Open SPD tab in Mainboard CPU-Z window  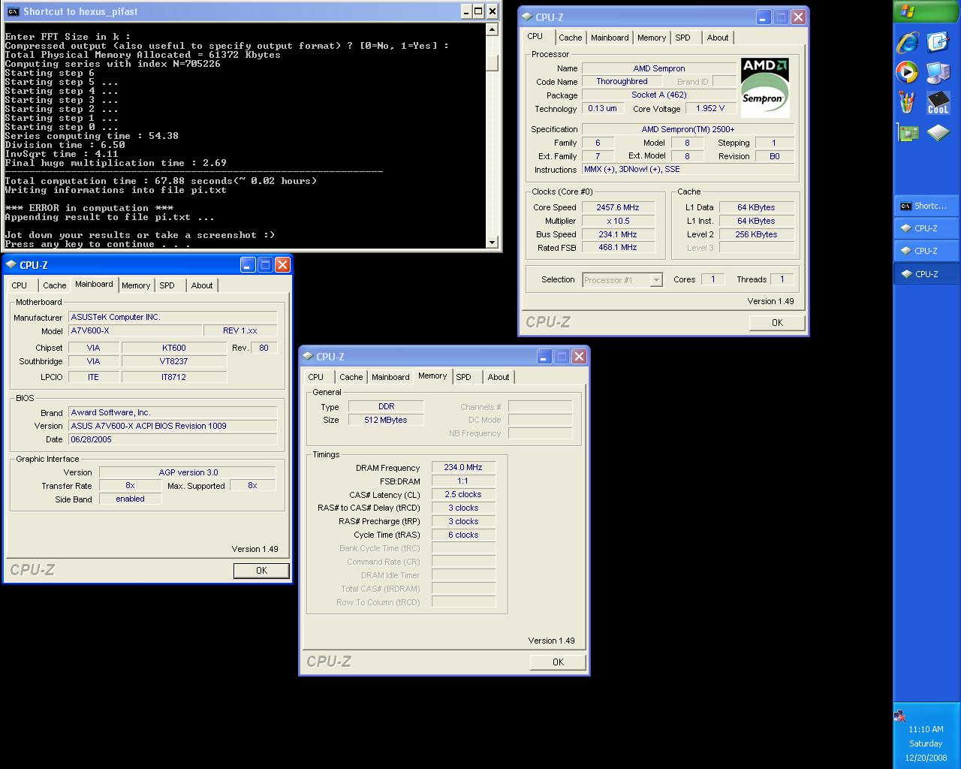pos(167,285)
